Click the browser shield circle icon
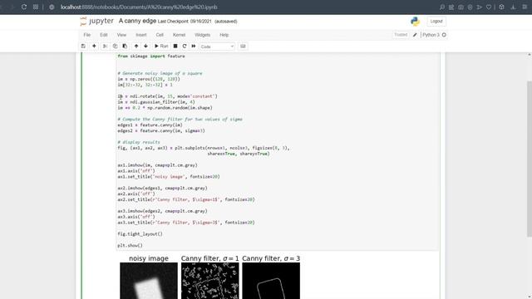This screenshot has height=299, width=532. (470, 7)
